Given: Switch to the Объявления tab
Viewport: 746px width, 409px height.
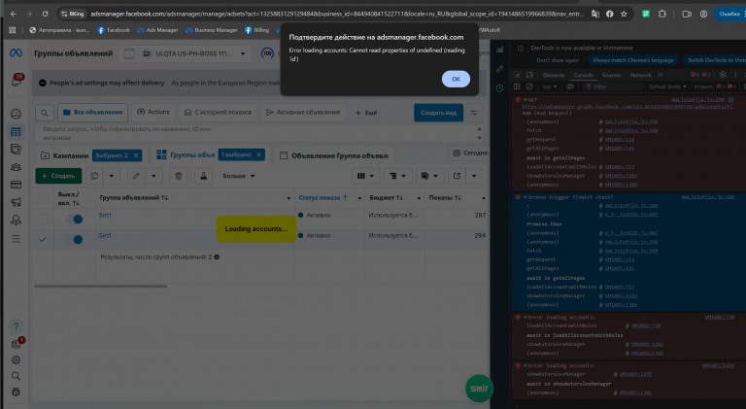Looking at the screenshot, I should click(x=339, y=155).
